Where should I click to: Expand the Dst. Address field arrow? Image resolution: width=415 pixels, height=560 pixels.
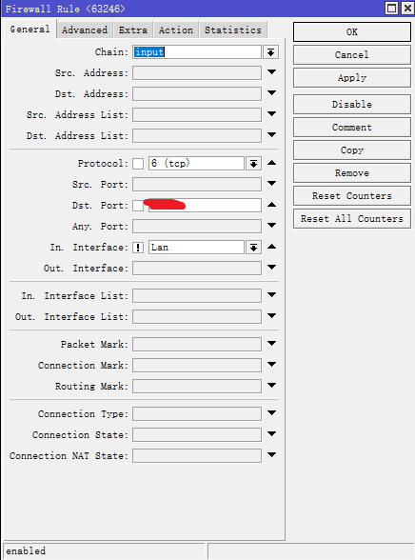(x=271, y=93)
